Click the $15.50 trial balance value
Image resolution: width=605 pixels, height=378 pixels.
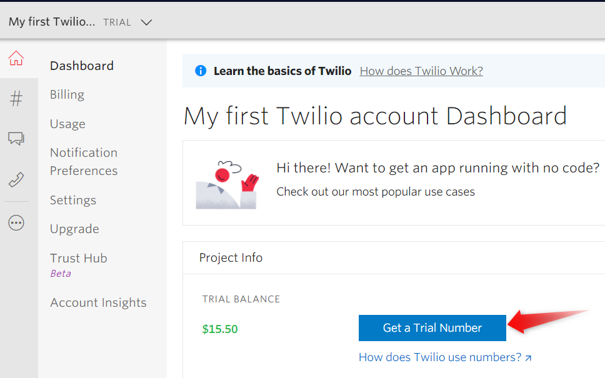[220, 329]
